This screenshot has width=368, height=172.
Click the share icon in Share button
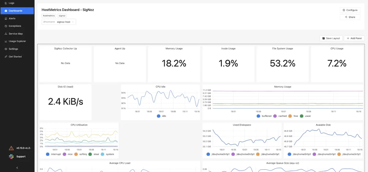[x=346, y=17]
